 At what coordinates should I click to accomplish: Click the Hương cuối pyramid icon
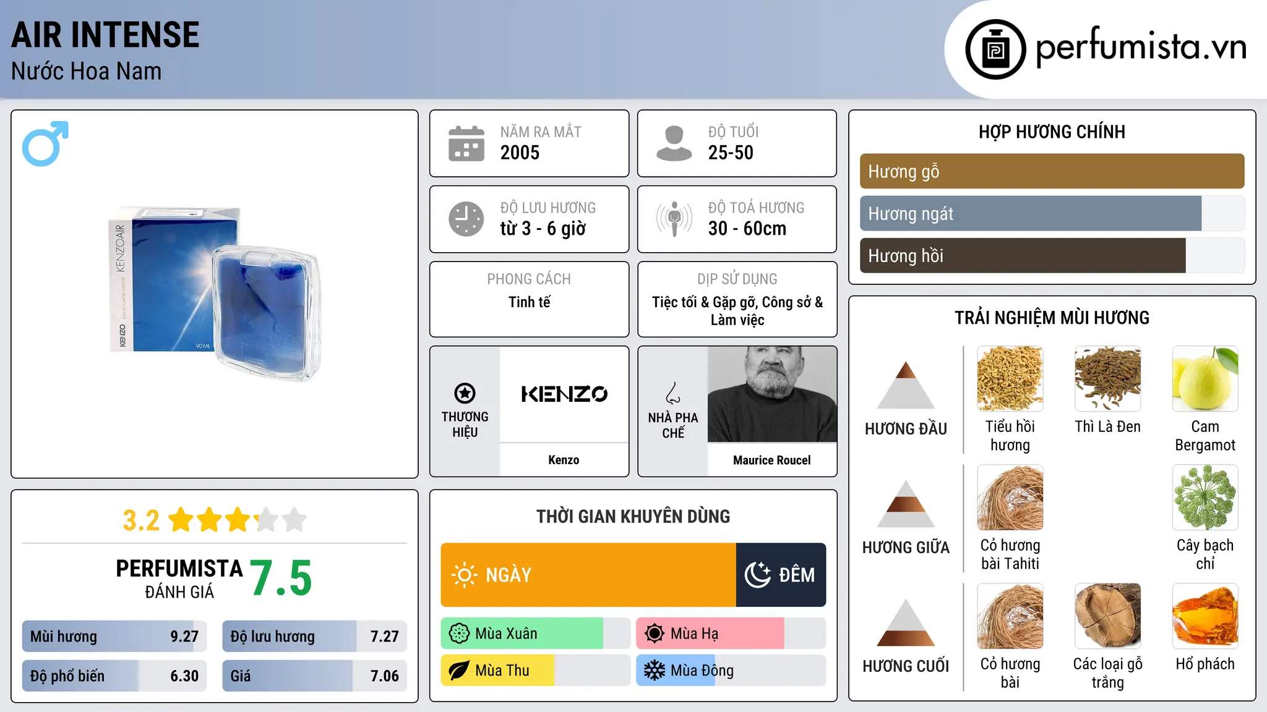click(x=906, y=622)
